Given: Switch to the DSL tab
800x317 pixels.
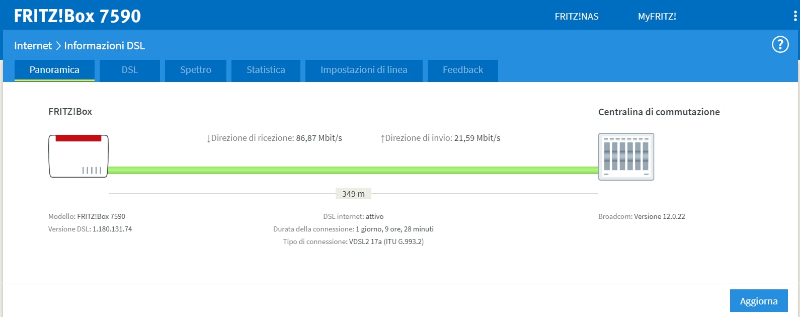Looking at the screenshot, I should 130,70.
